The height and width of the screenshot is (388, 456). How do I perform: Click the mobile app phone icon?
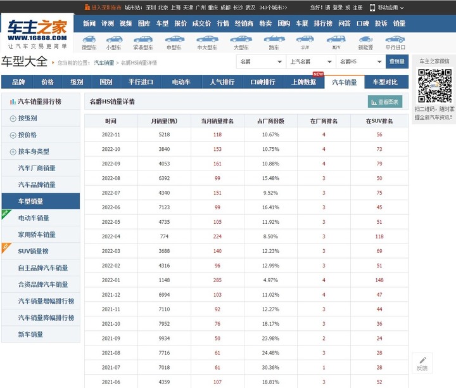pyautogui.click(x=372, y=8)
